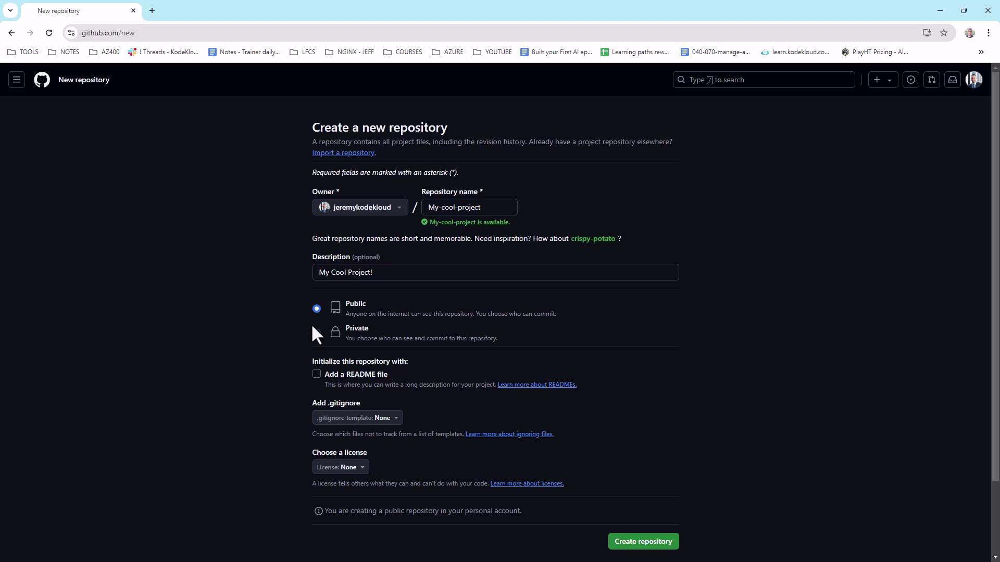Open the License None dropdown
The image size is (1000, 562).
[x=341, y=467]
